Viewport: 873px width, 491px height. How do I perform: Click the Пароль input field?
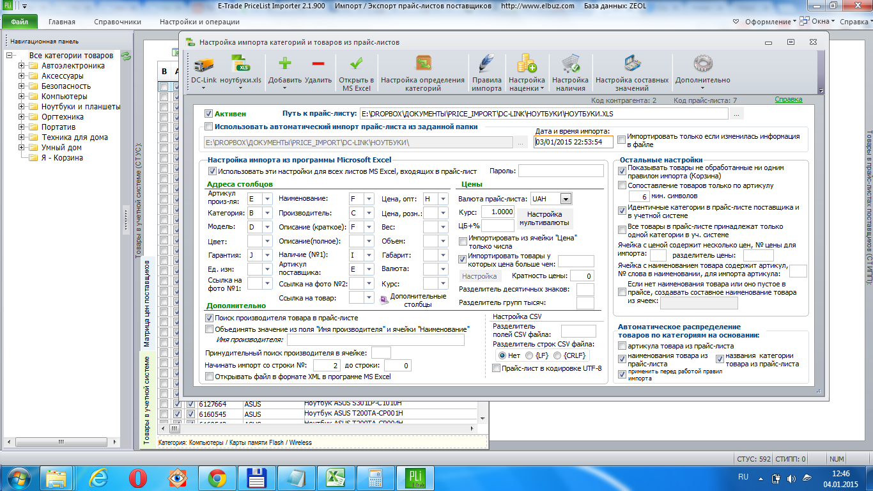tap(560, 171)
